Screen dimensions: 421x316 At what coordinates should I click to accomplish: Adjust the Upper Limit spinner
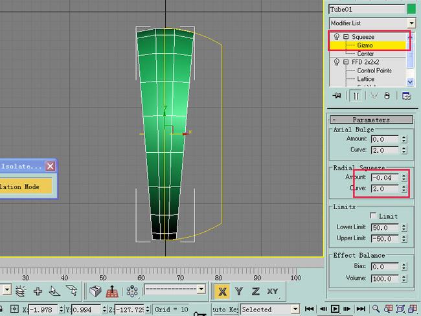(x=404, y=239)
